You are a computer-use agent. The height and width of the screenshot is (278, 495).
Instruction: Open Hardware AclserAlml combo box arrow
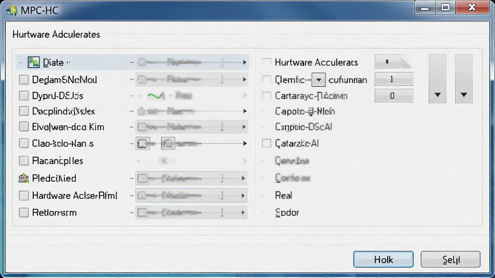pyautogui.click(x=243, y=195)
